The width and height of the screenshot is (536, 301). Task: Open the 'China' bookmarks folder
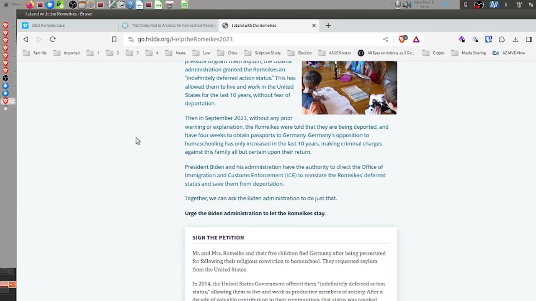click(227, 53)
